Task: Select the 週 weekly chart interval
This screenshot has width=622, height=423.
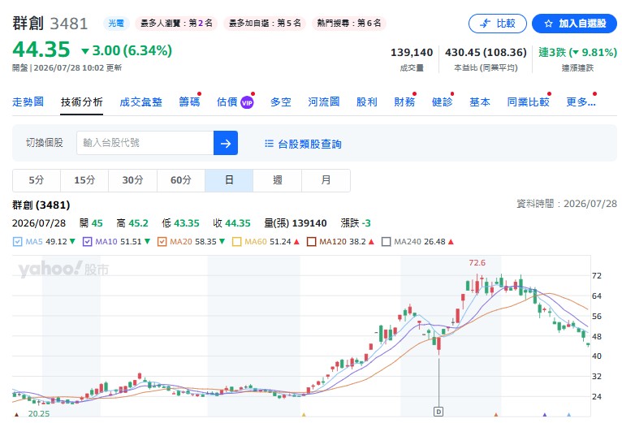Action: (x=277, y=180)
